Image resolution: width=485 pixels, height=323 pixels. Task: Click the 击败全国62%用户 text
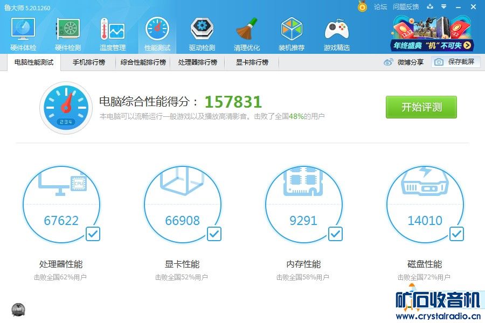click(x=60, y=277)
